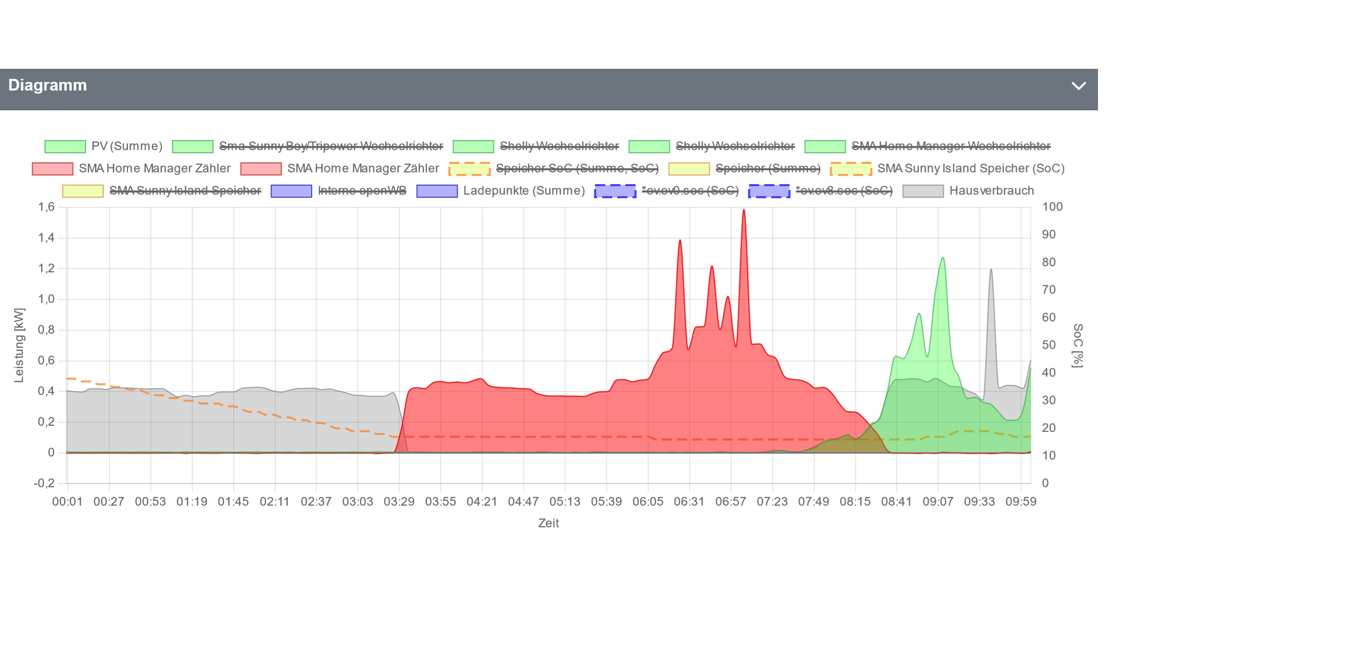Click first Shelly Wechselrichter legend swatch

pos(473,146)
